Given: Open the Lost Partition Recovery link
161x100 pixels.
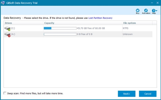Looking at the screenshot, I should (x=100, y=18).
